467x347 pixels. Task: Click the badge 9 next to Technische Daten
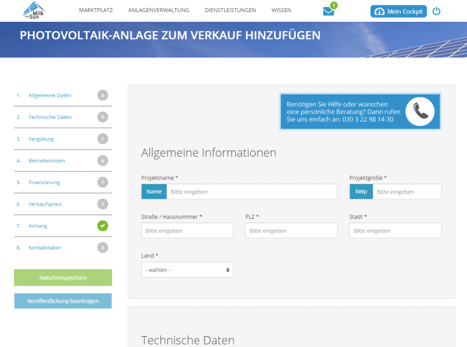[x=103, y=117]
